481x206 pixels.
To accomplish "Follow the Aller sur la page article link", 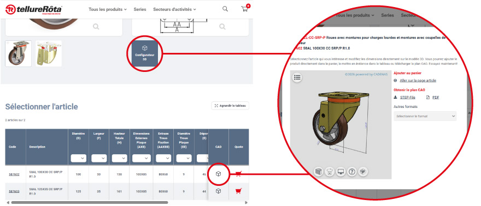I will 418,80.
